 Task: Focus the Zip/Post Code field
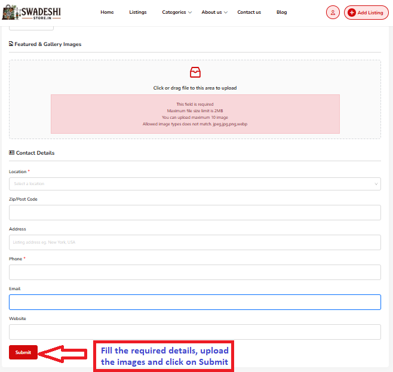pos(195,213)
